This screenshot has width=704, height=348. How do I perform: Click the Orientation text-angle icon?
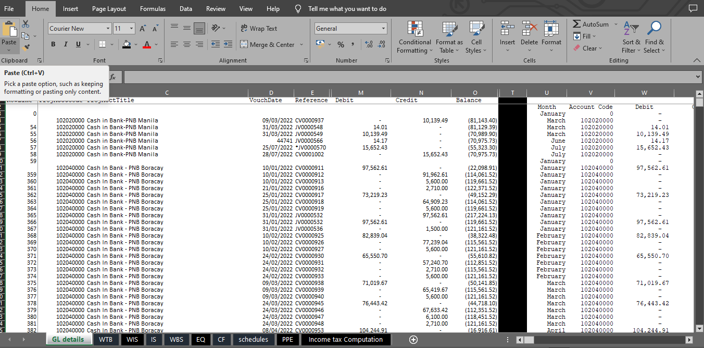[x=216, y=28]
